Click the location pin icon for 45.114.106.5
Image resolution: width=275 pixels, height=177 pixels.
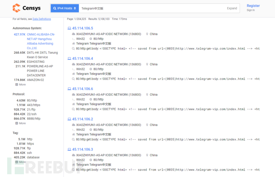tap(147, 34)
